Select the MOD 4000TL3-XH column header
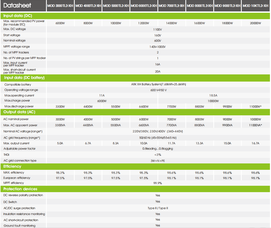Image resolution: width=271 pixels, height=228 pixels. click(x=88, y=6)
